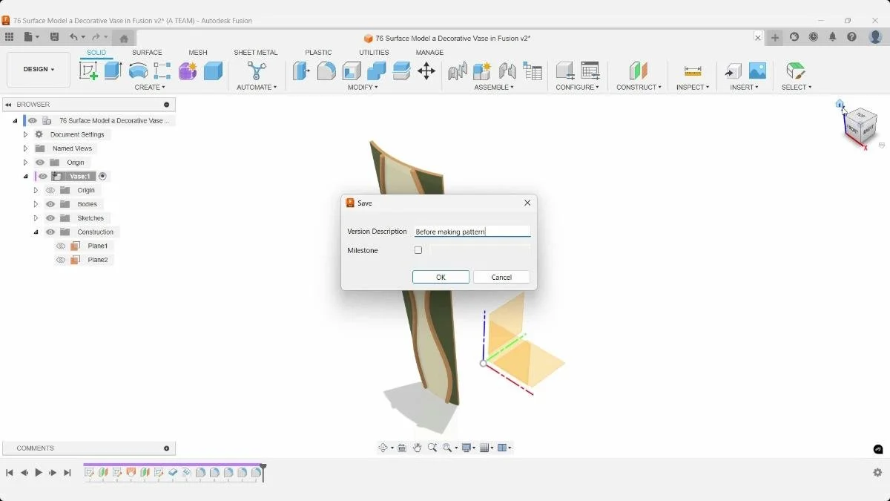Select the Revolve tool
This screenshot has height=501, width=890.
(138, 71)
